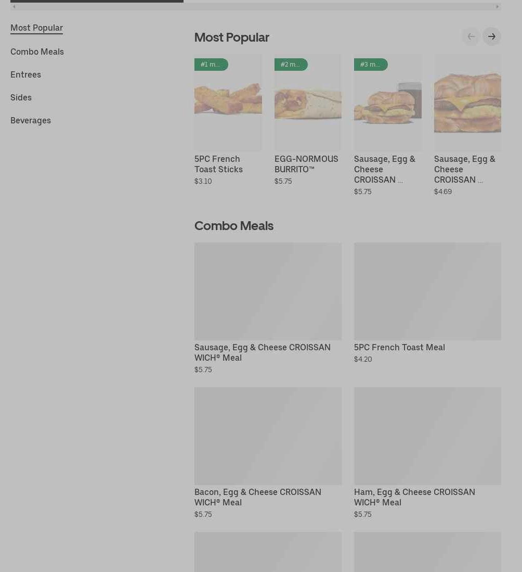Click the horizontal scrollbar right arrow
The image size is (522, 572).
tap(497, 7)
